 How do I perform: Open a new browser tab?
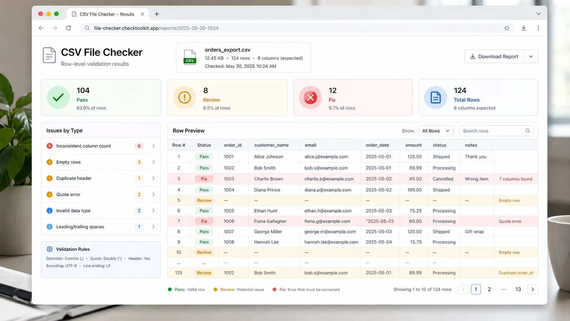(x=157, y=14)
